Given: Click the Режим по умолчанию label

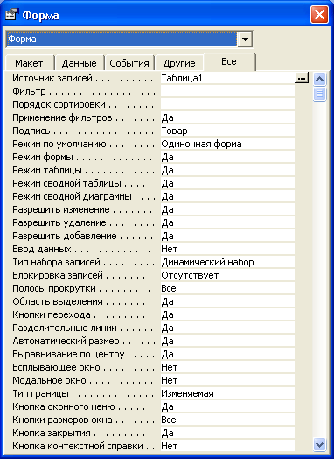Looking at the screenshot, I should [59, 144].
